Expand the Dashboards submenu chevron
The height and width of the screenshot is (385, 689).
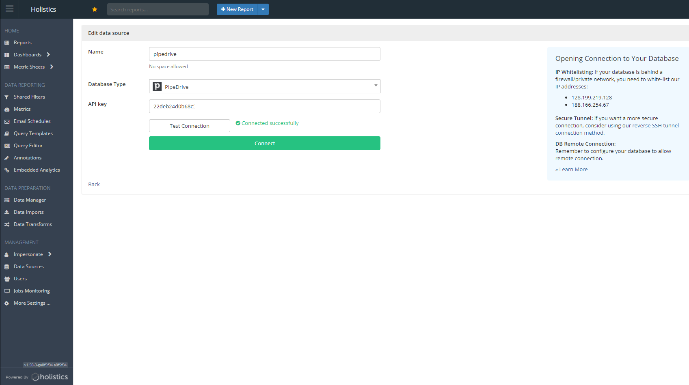coord(48,55)
